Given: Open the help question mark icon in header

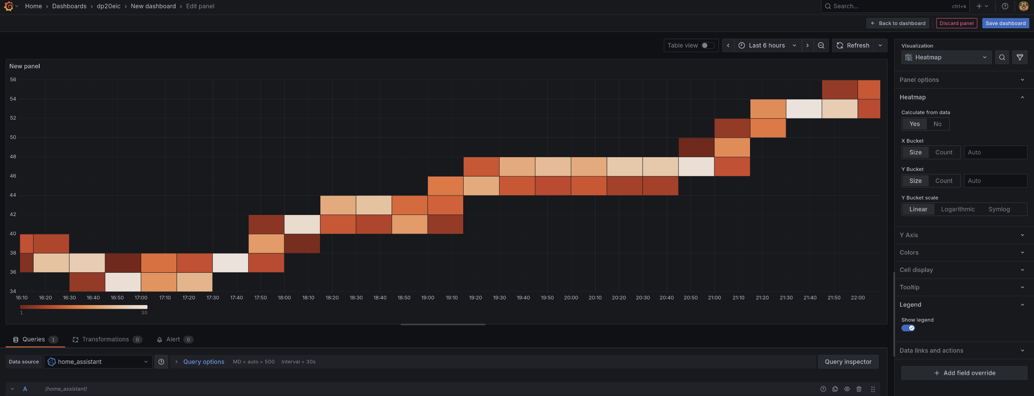Looking at the screenshot, I should (x=1004, y=6).
